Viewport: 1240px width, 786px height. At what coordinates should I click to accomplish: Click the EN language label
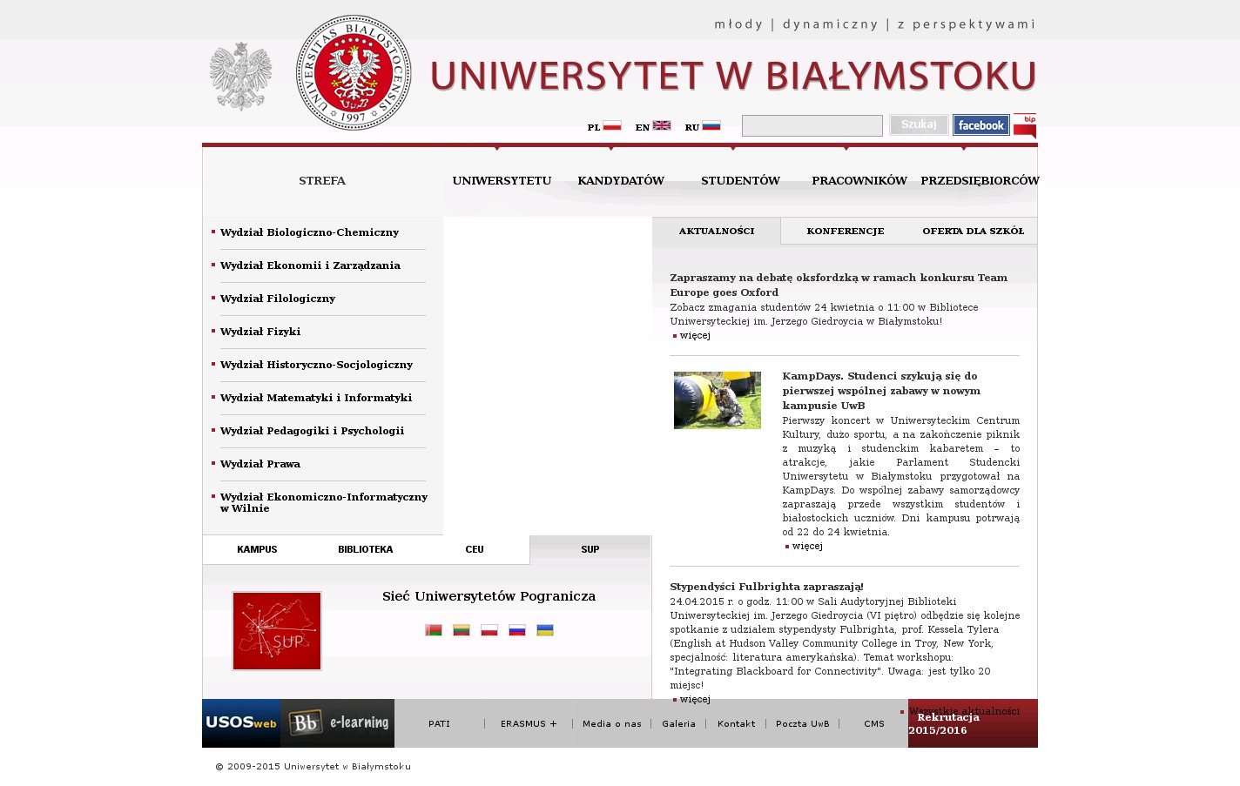tap(643, 127)
